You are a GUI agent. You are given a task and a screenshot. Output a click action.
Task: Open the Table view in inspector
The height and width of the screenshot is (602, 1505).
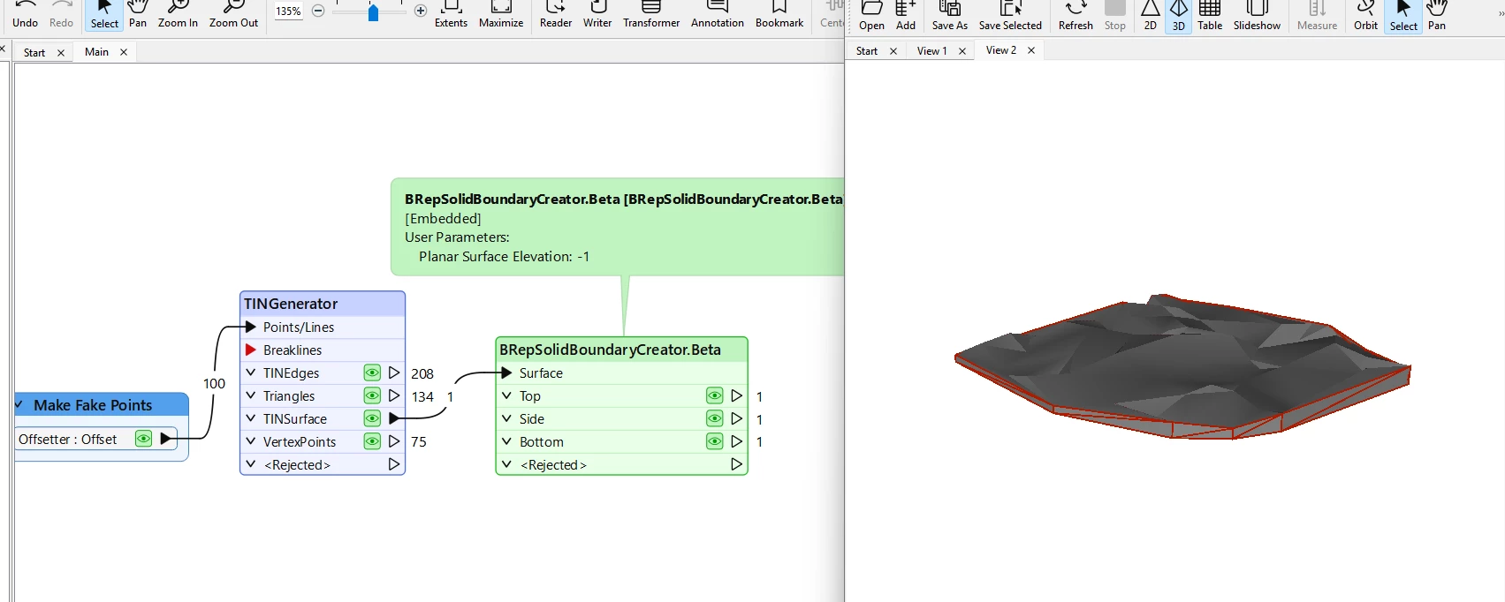(x=1210, y=16)
